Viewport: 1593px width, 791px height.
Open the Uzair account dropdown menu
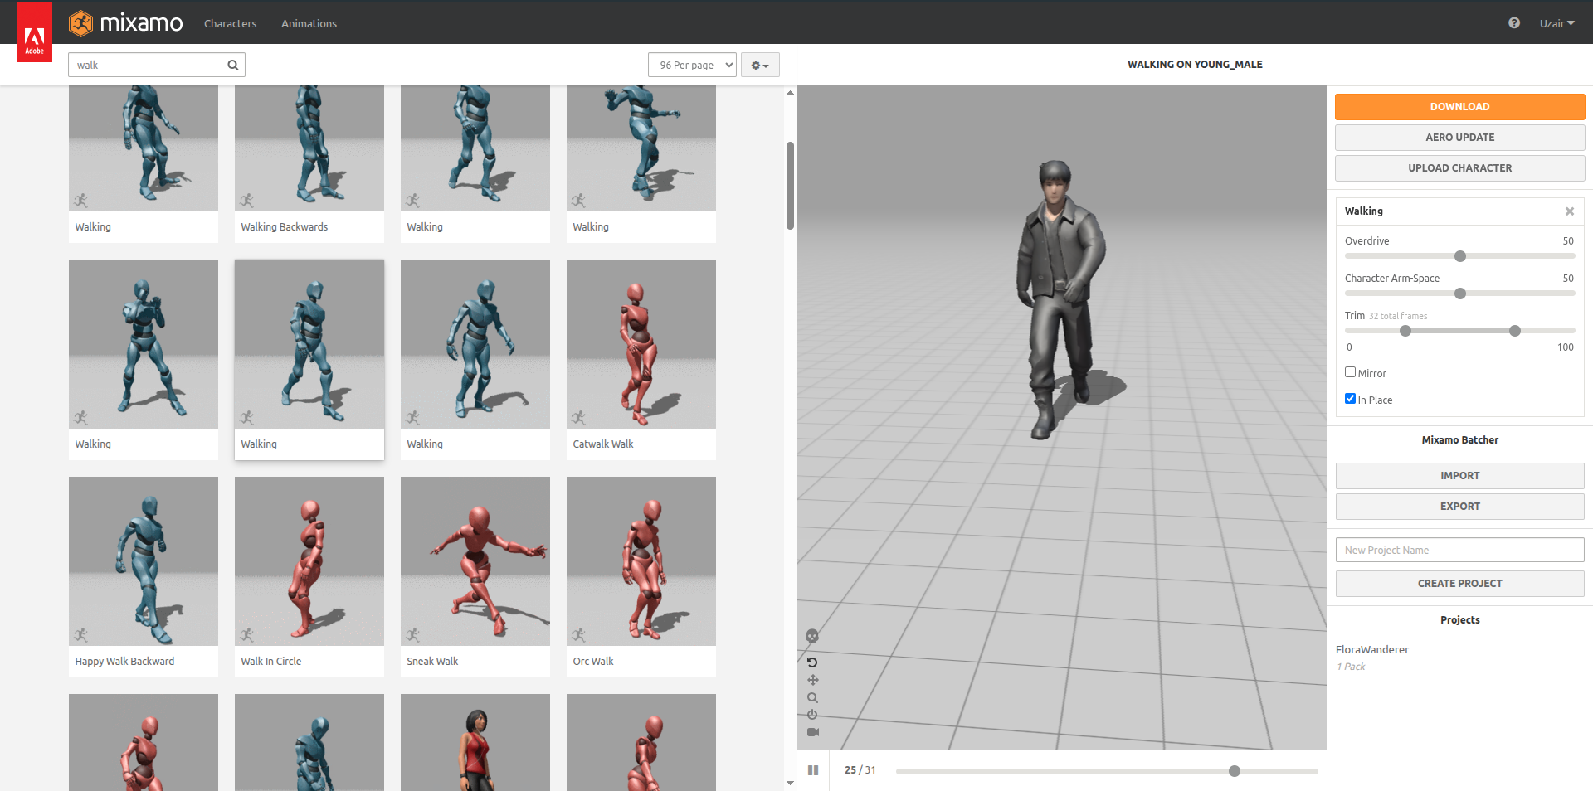1556,23
